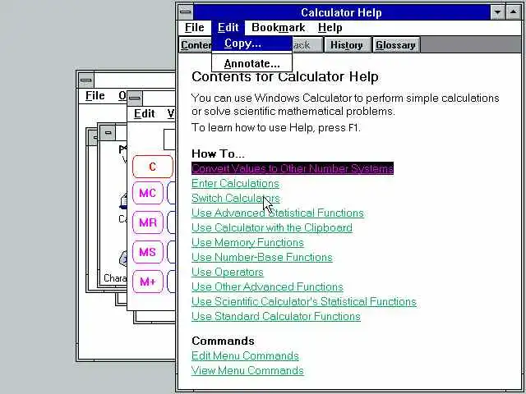
Task: Open the Use Operators topic
Action: (228, 272)
